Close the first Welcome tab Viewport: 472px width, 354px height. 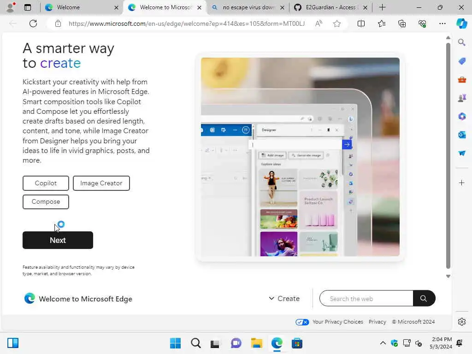click(x=116, y=7)
